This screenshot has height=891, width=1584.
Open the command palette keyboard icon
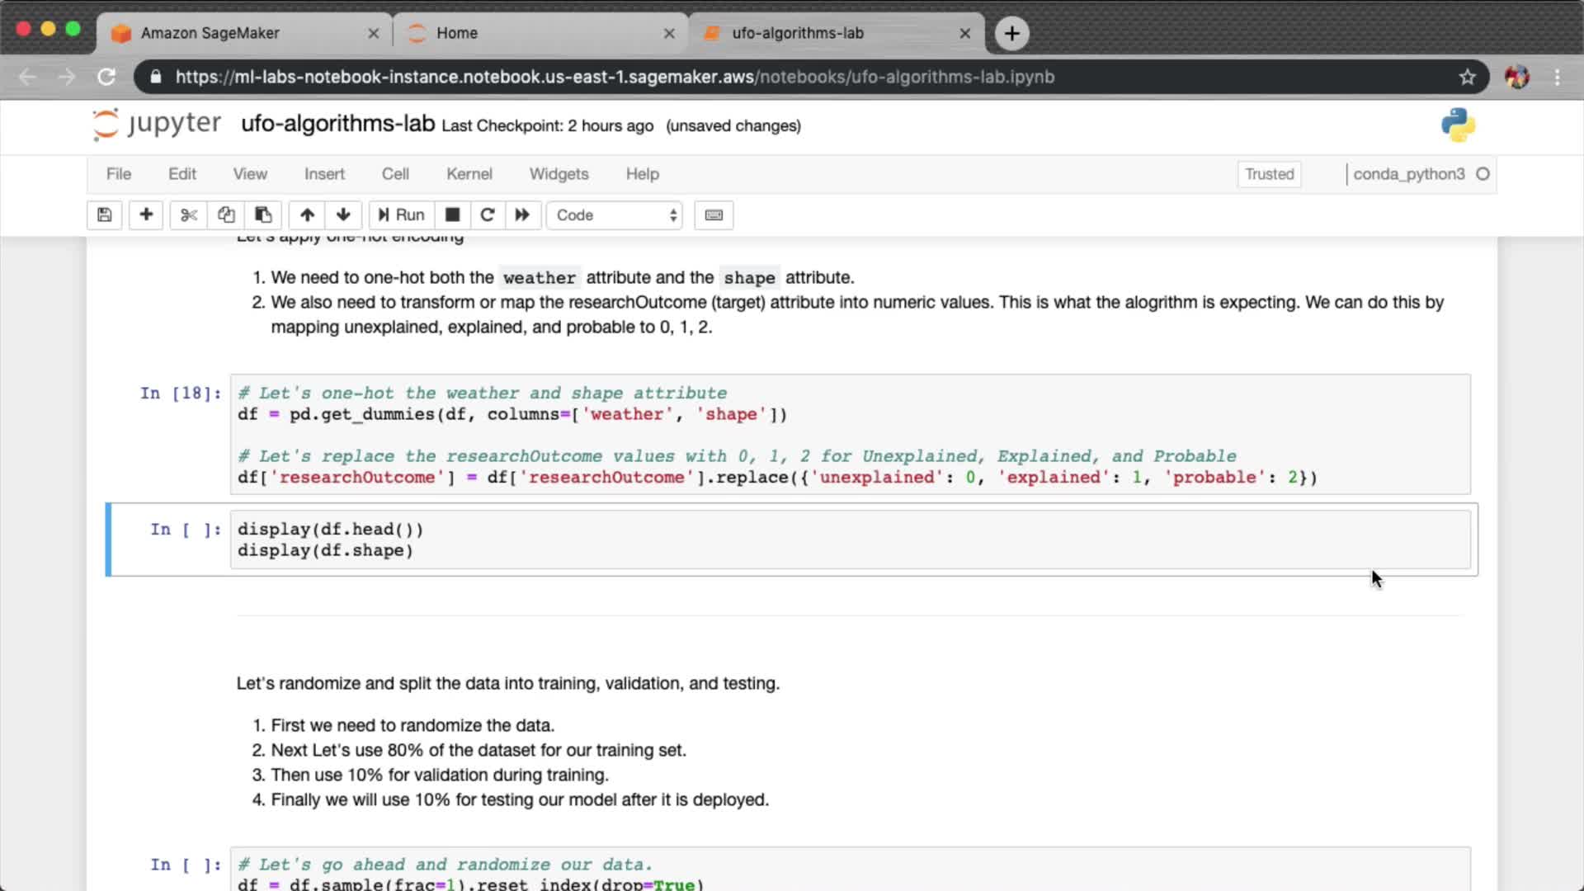pyautogui.click(x=714, y=215)
